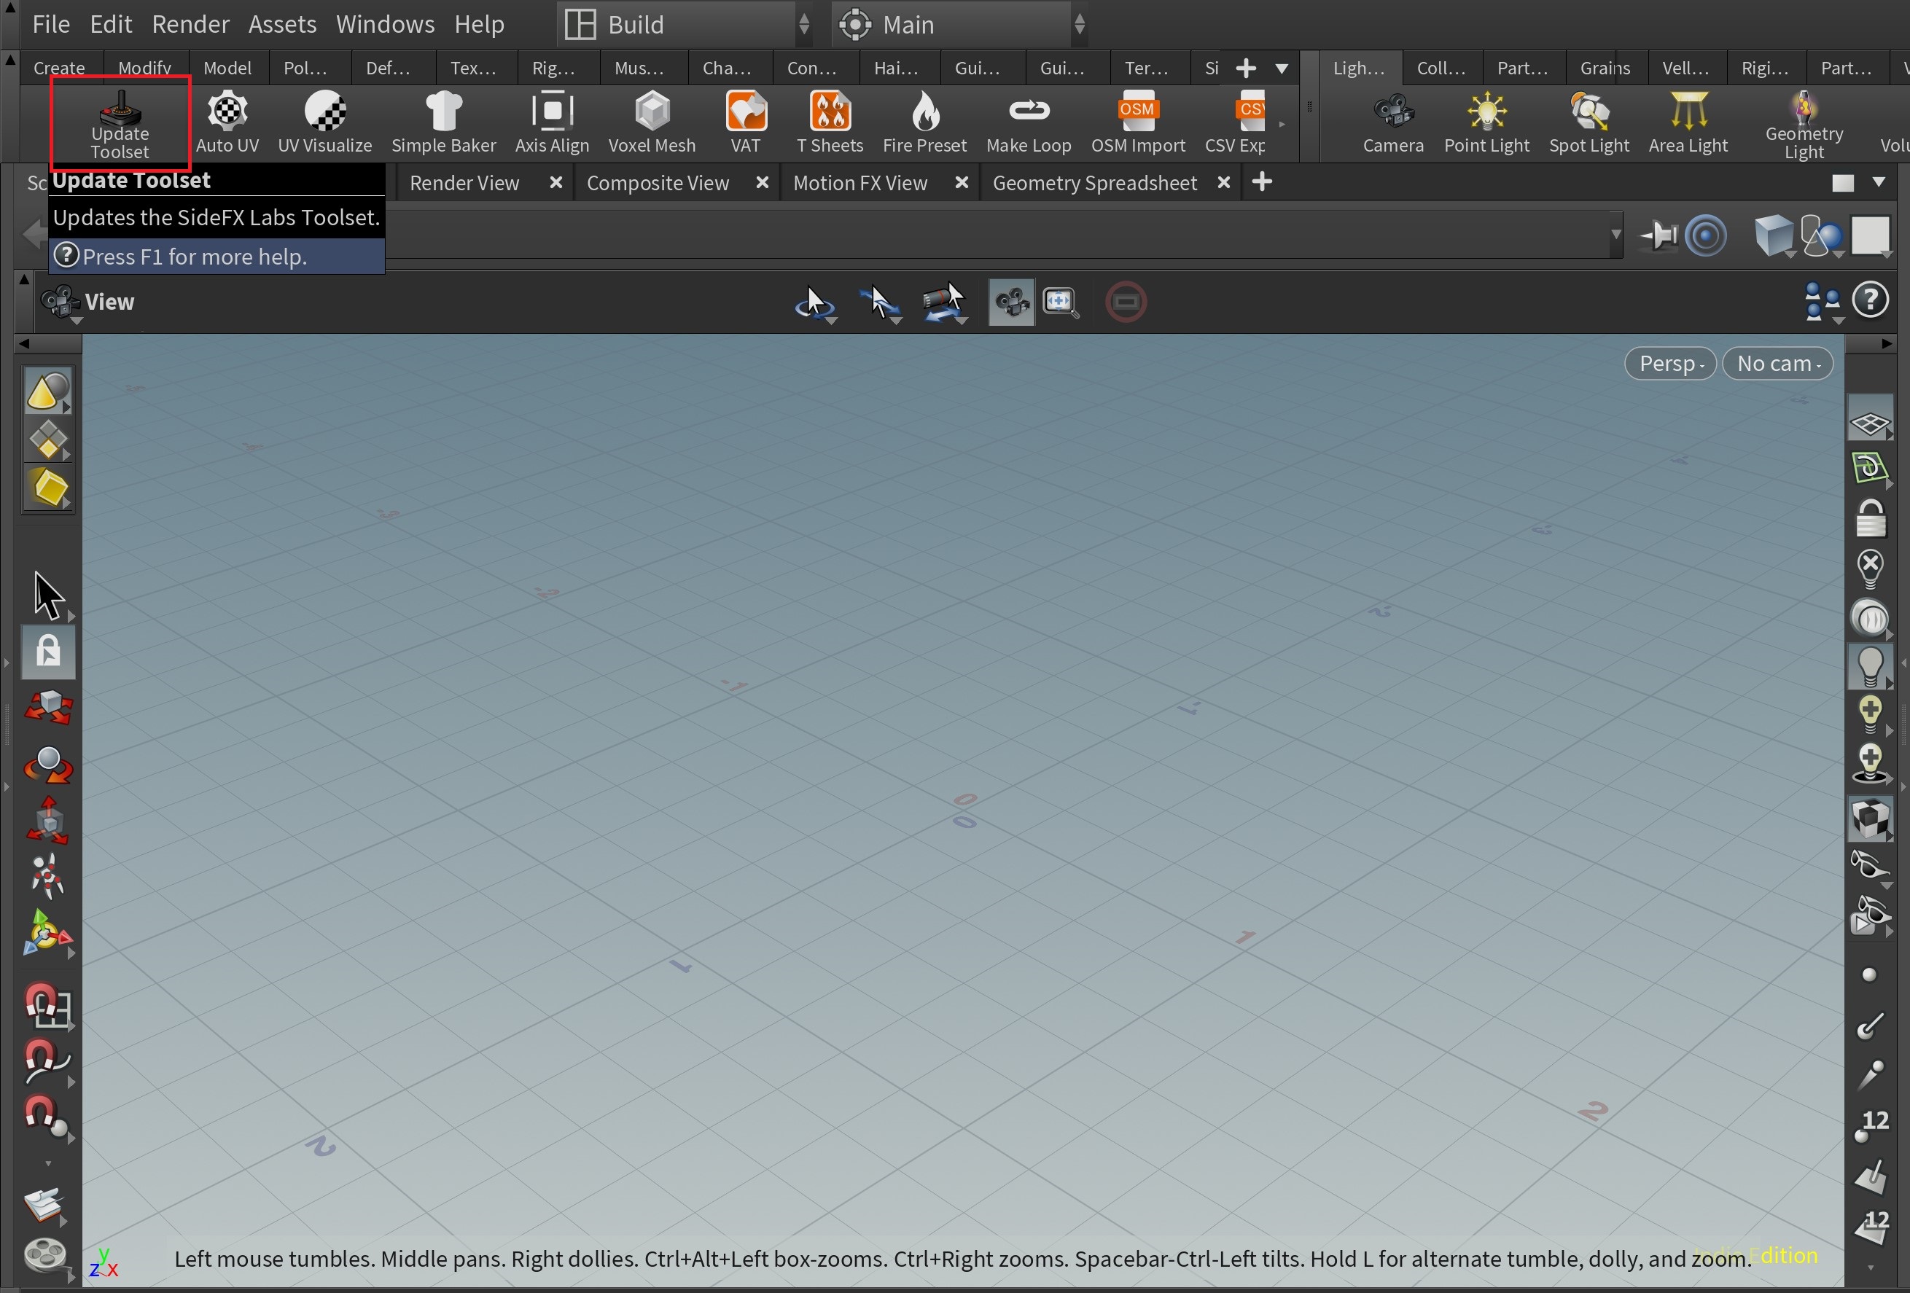Open the Render menu
This screenshot has height=1293, width=1910.
[x=191, y=25]
